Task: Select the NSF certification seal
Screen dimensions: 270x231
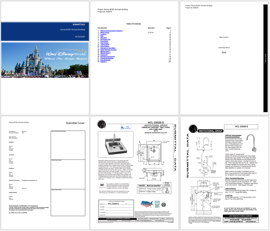Action: (102, 185)
